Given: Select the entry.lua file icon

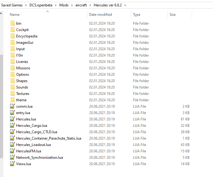Looking at the screenshot, I should tap(12, 113).
